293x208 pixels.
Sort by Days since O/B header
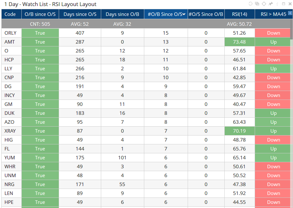(122, 14)
